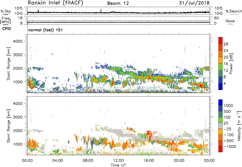This screenshot has height=167, width=242.
Task: Click the 'CPID' label
Action: pyautogui.click(x=7, y=29)
